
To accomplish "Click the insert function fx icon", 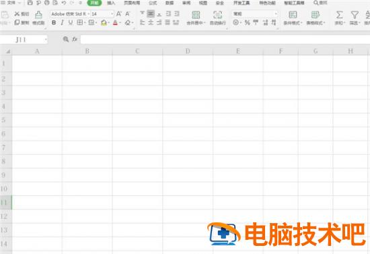I will pos(75,39).
